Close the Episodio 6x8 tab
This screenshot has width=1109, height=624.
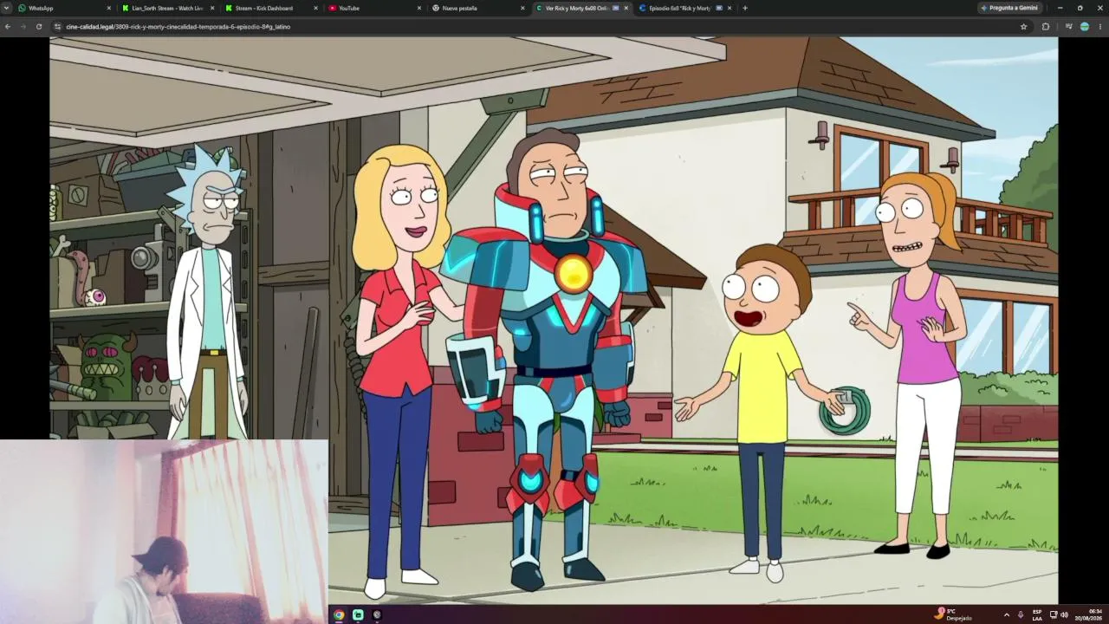click(x=730, y=8)
